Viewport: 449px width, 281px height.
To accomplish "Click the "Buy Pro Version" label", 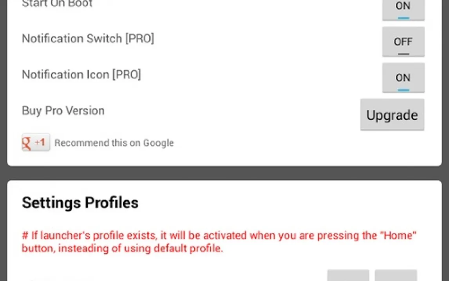I will [63, 111].
